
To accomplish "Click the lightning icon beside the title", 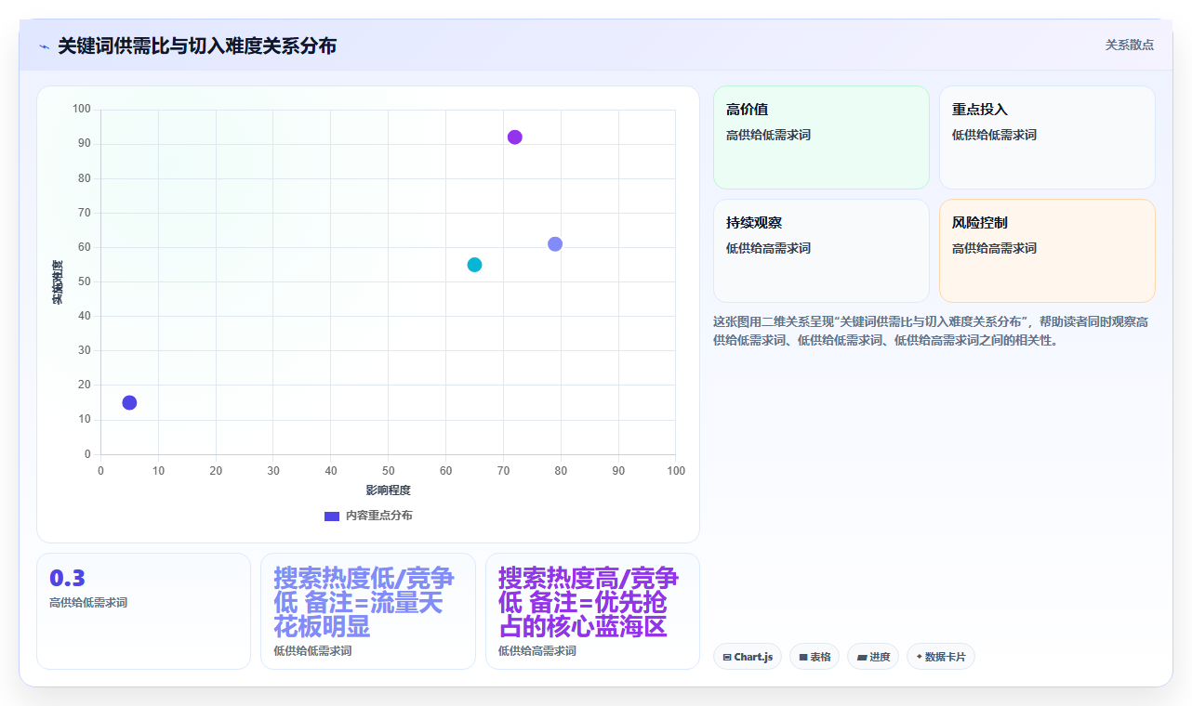I will 44,46.
